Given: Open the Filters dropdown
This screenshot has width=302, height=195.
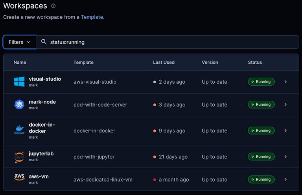Looking at the screenshot, I should 19,42.
